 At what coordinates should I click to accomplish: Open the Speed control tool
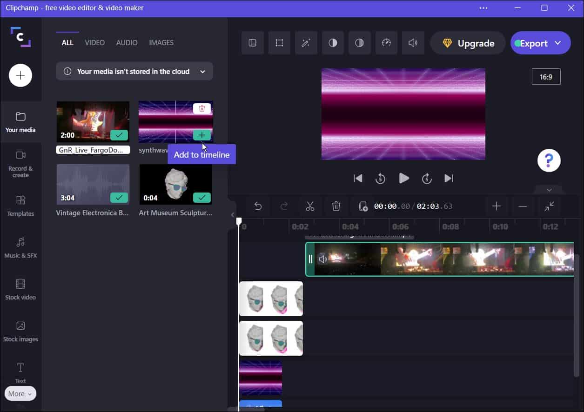[386, 42]
